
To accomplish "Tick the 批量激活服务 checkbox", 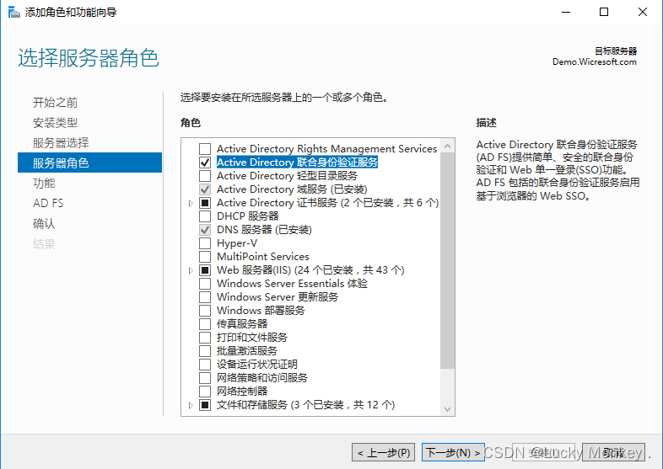I will pos(205,351).
